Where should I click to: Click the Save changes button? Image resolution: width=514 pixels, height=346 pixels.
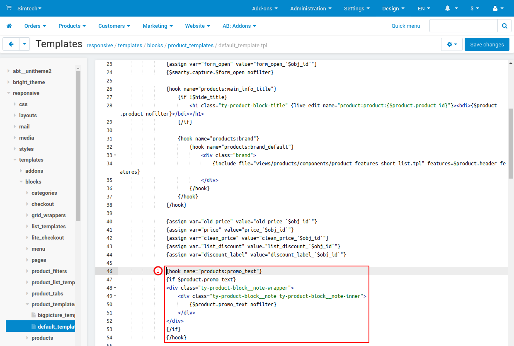click(x=487, y=44)
